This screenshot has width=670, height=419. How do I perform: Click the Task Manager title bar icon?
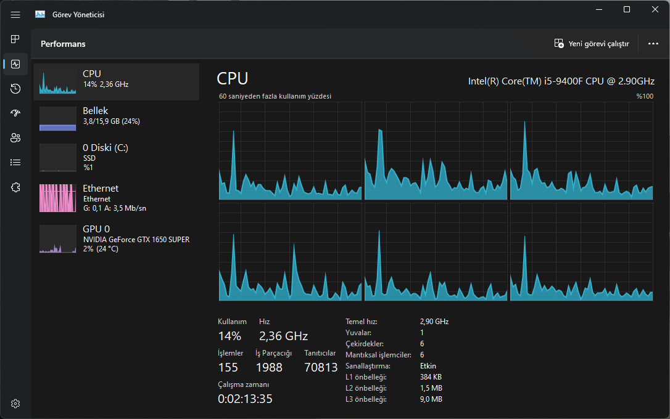40,15
